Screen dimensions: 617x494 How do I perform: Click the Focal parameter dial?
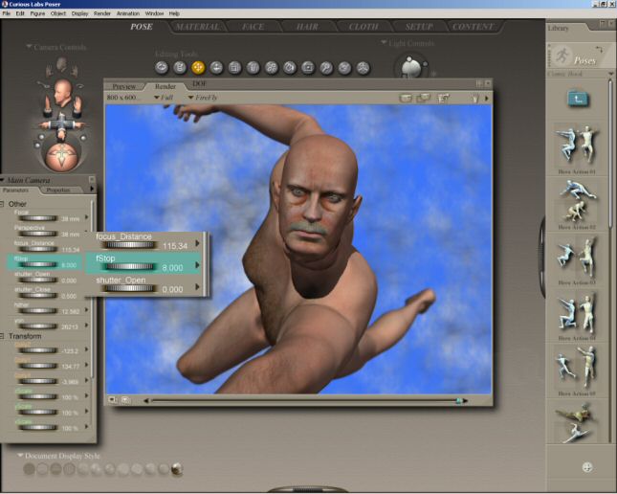[38, 218]
